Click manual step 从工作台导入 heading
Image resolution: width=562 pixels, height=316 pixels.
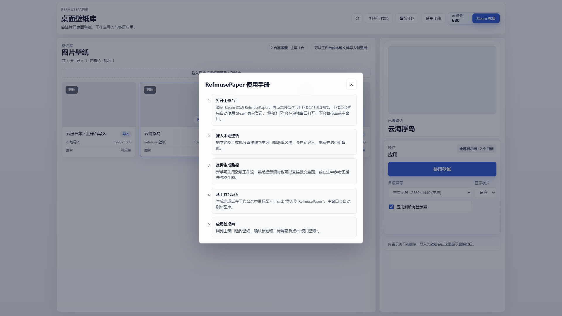227,195
